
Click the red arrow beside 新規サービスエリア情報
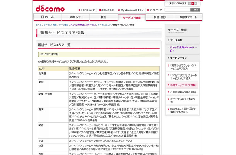pos(168,85)
